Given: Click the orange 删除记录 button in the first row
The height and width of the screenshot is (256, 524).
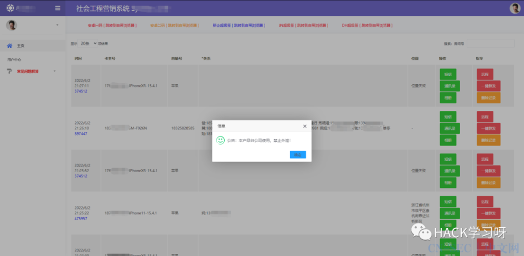Looking at the screenshot, I should tap(488, 98).
